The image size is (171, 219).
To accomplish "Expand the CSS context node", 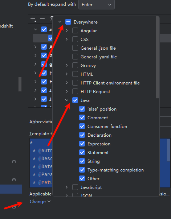I will 67,39.
